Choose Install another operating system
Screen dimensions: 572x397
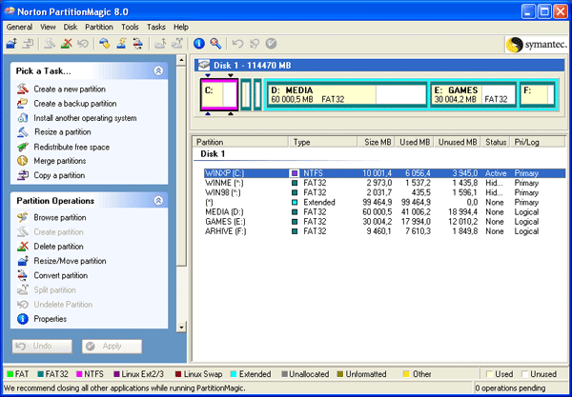click(x=76, y=118)
